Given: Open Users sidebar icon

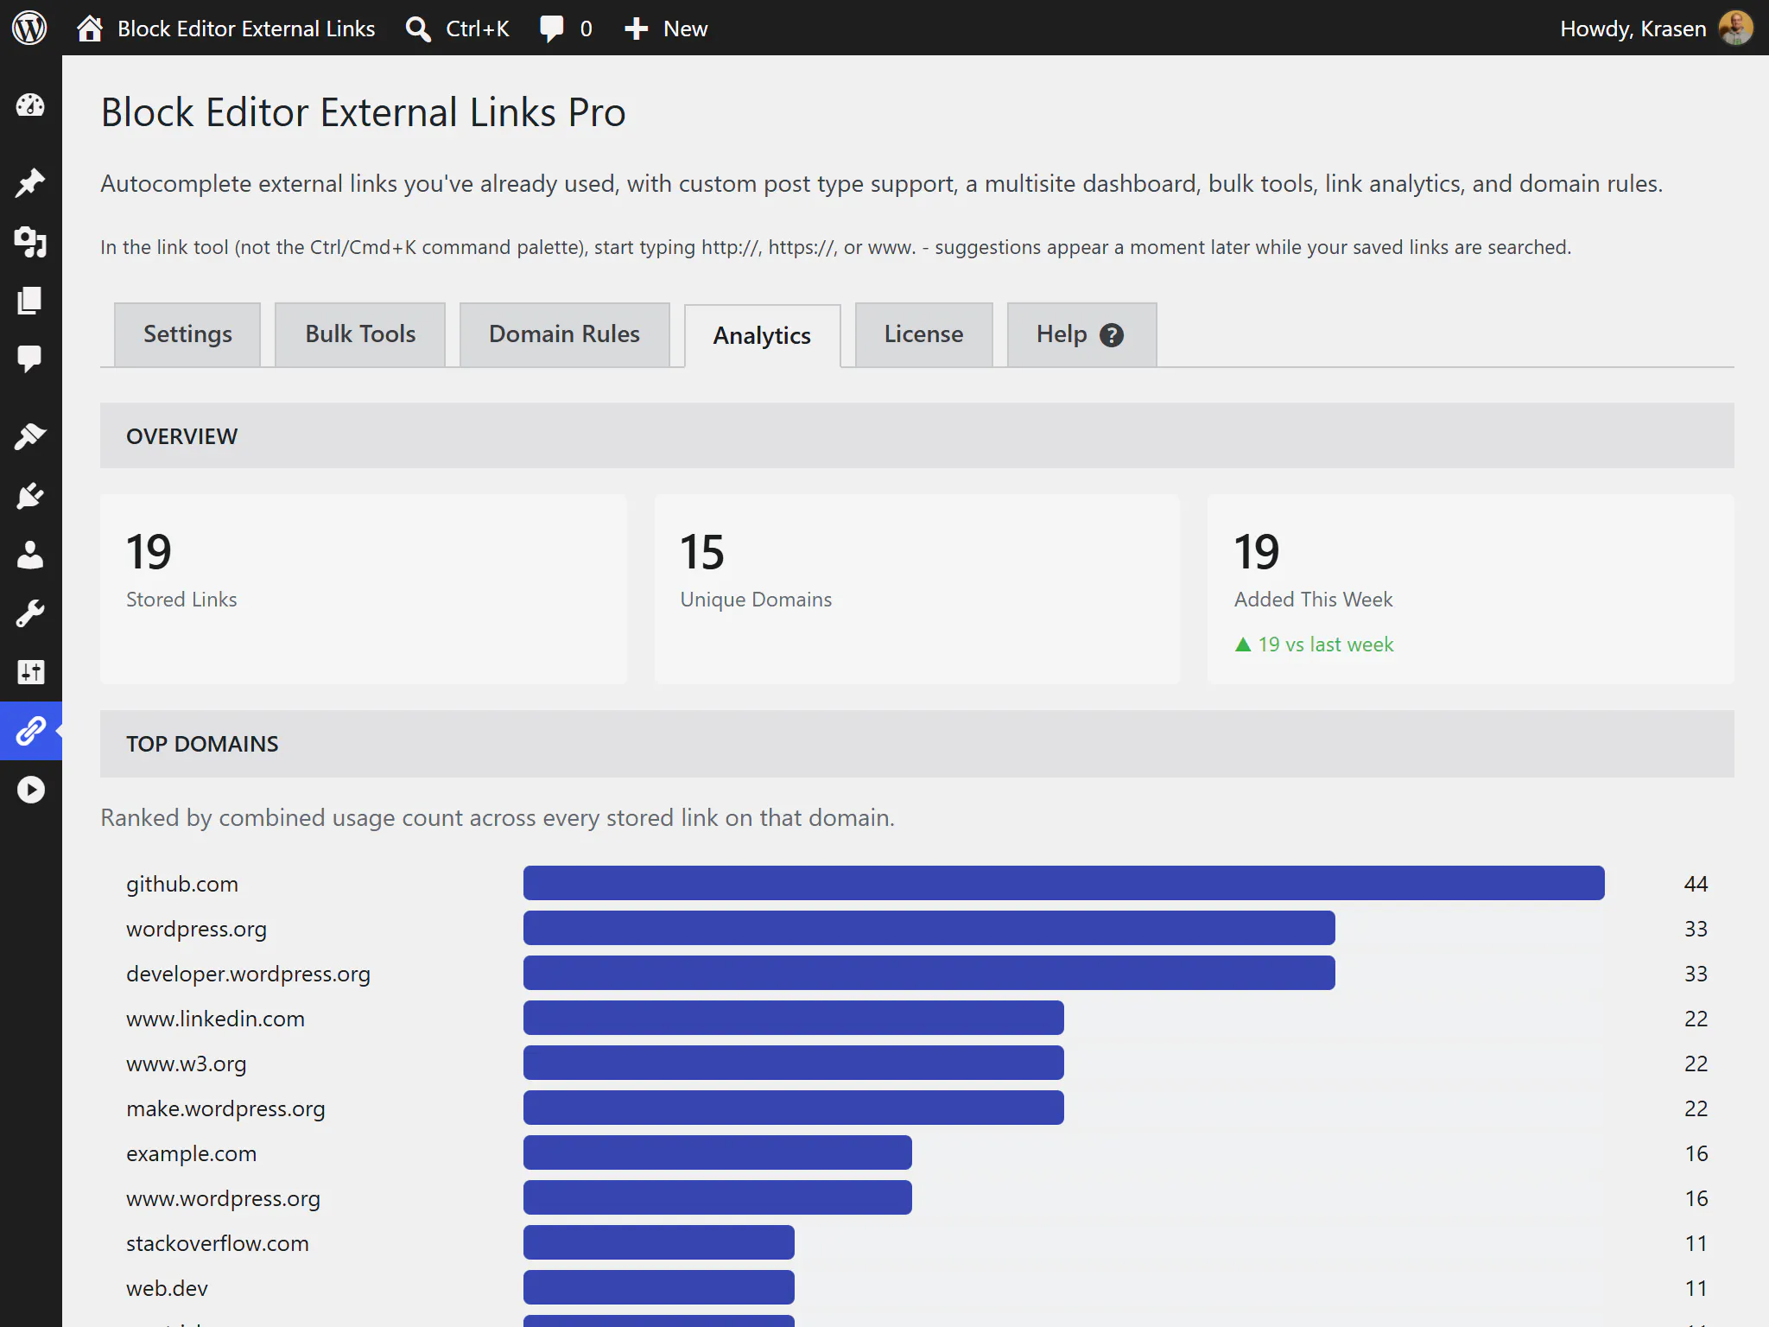Looking at the screenshot, I should pos(30,555).
